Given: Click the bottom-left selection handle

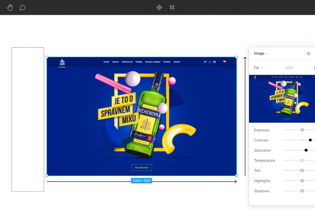Looking at the screenshot, I should (47, 176).
